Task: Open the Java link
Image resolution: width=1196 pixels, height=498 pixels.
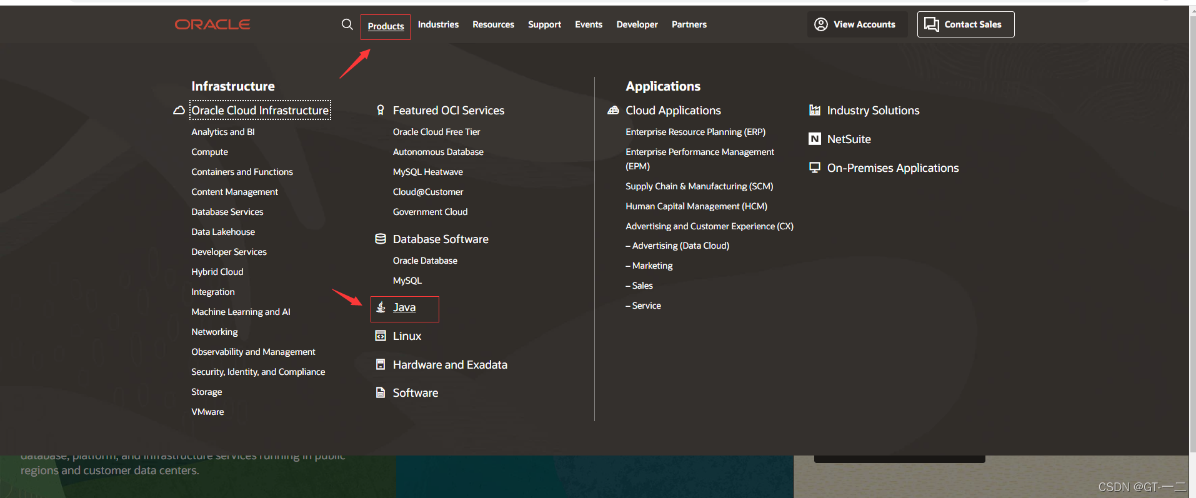Action: 404,307
